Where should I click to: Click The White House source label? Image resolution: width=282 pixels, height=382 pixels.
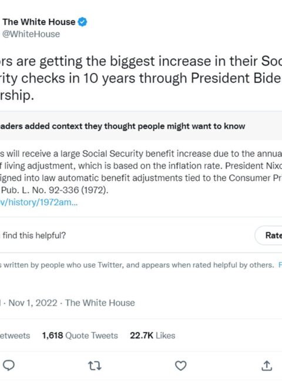point(100,303)
